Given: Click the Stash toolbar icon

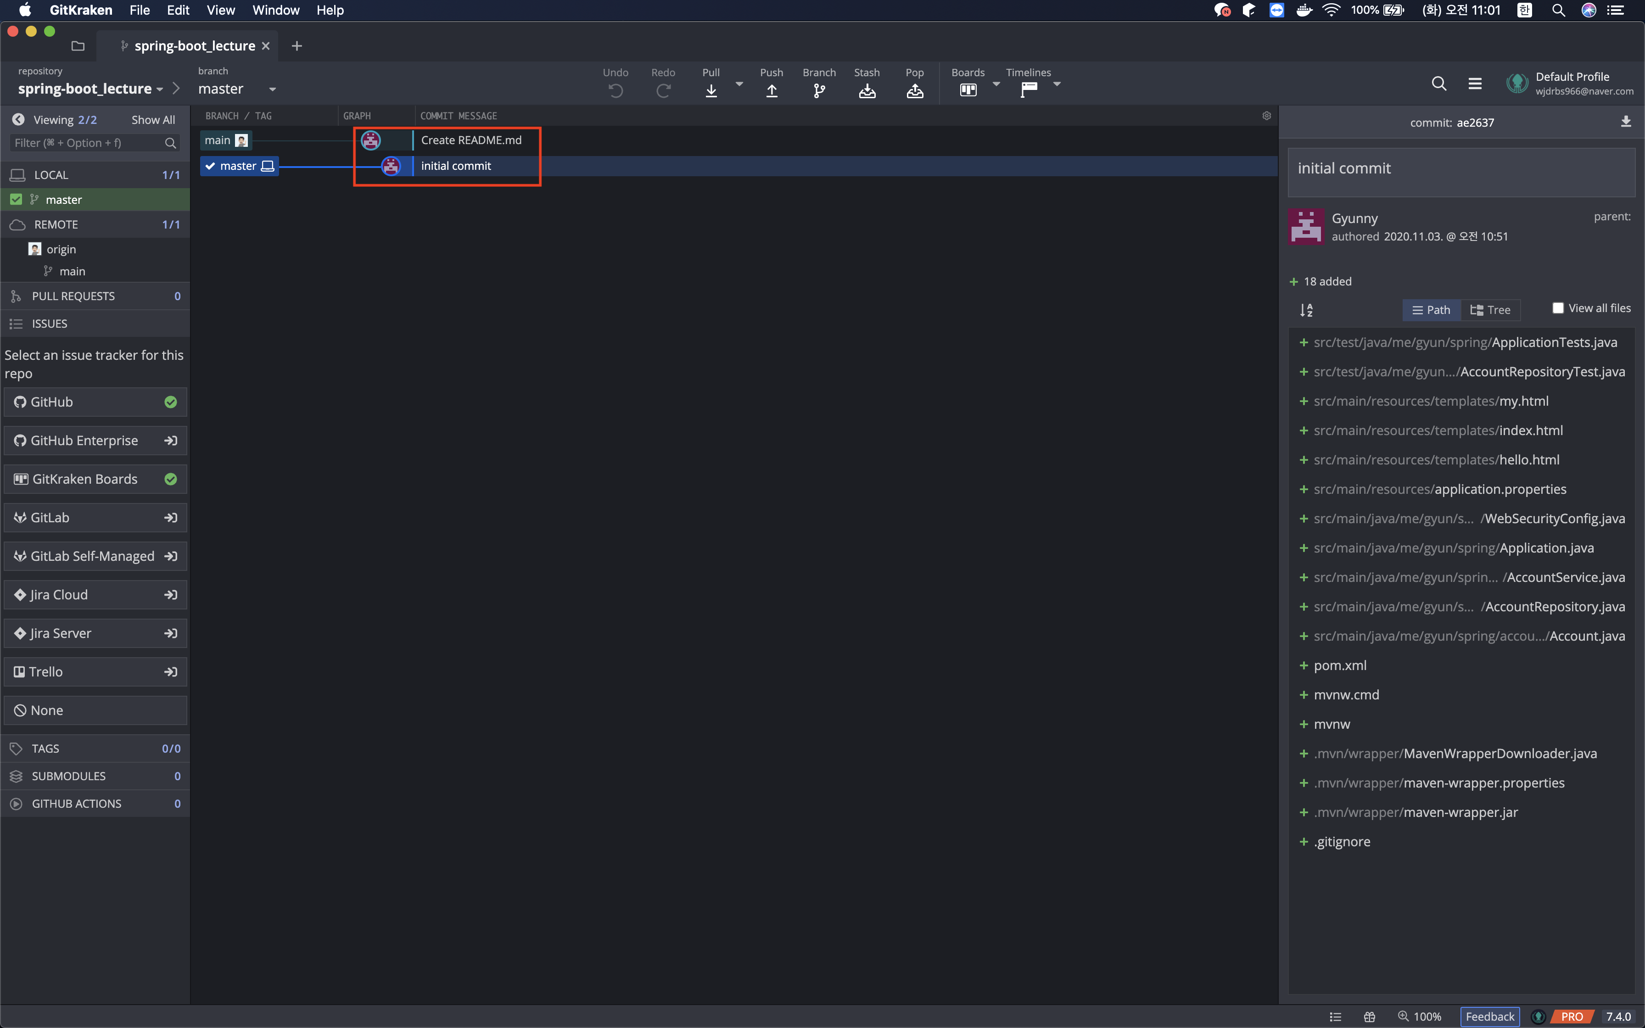Looking at the screenshot, I should click(x=866, y=90).
